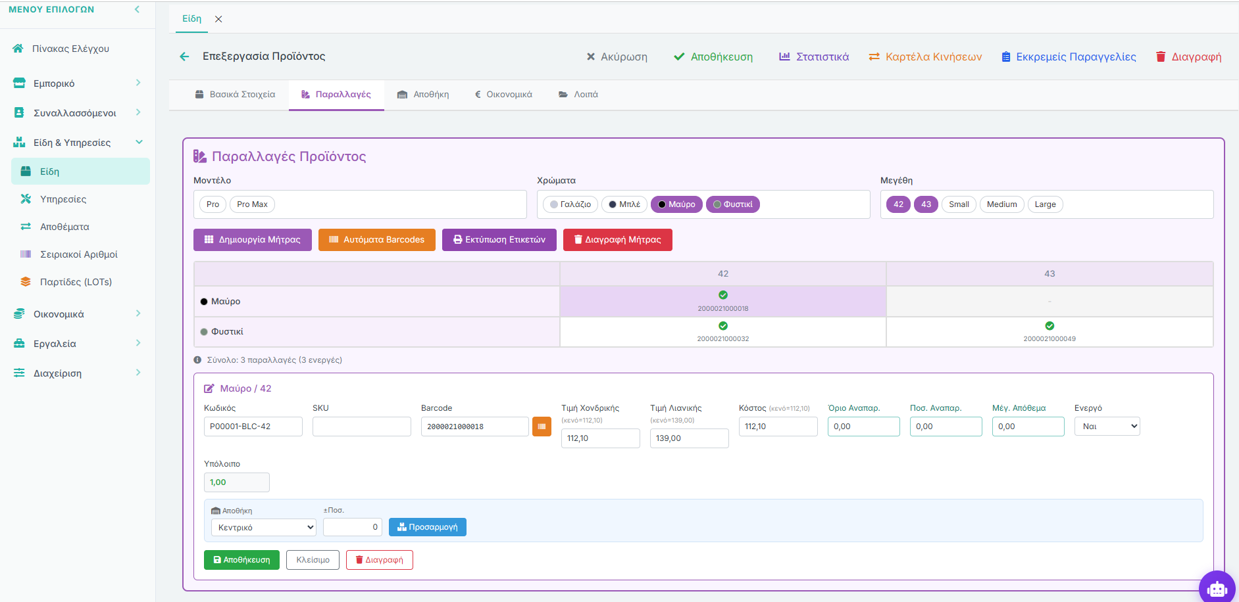Click the purple Δημιουργία Μήτρας button
Viewport: 1239px width, 602px height.
click(x=253, y=240)
